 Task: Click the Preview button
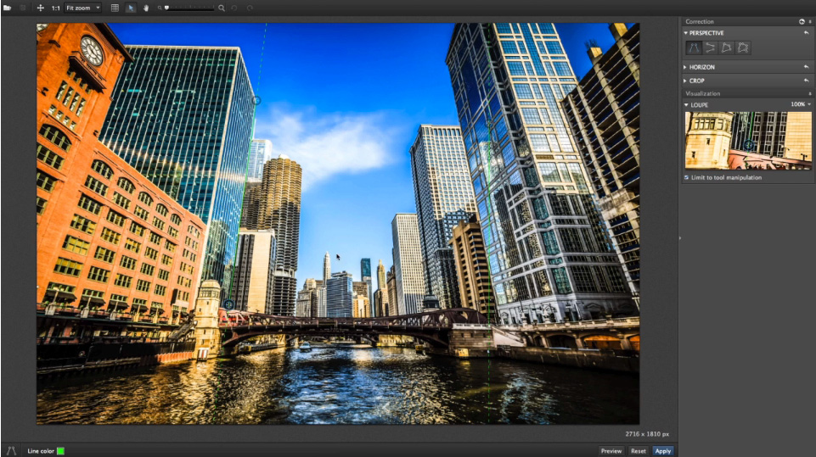coord(611,451)
